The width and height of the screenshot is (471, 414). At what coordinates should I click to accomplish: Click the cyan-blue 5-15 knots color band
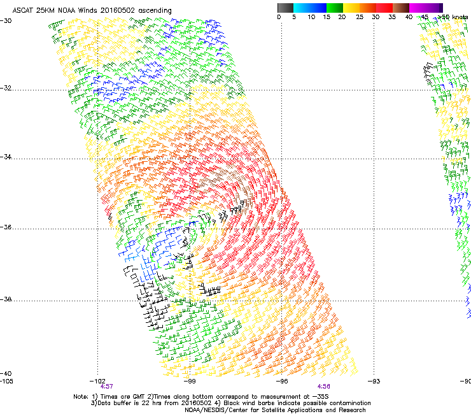pos(310,8)
